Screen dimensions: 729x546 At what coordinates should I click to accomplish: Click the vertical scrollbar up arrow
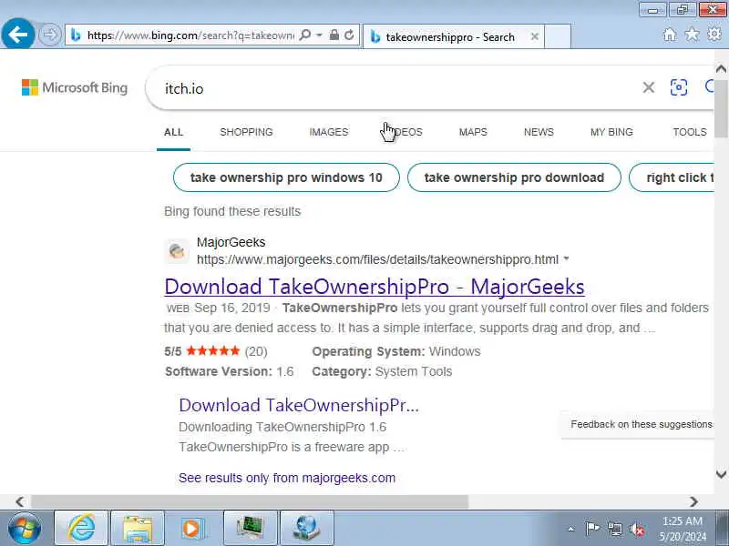[721, 69]
